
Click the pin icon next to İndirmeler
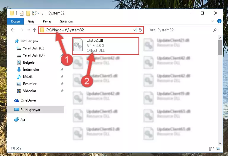click(x=62, y=70)
